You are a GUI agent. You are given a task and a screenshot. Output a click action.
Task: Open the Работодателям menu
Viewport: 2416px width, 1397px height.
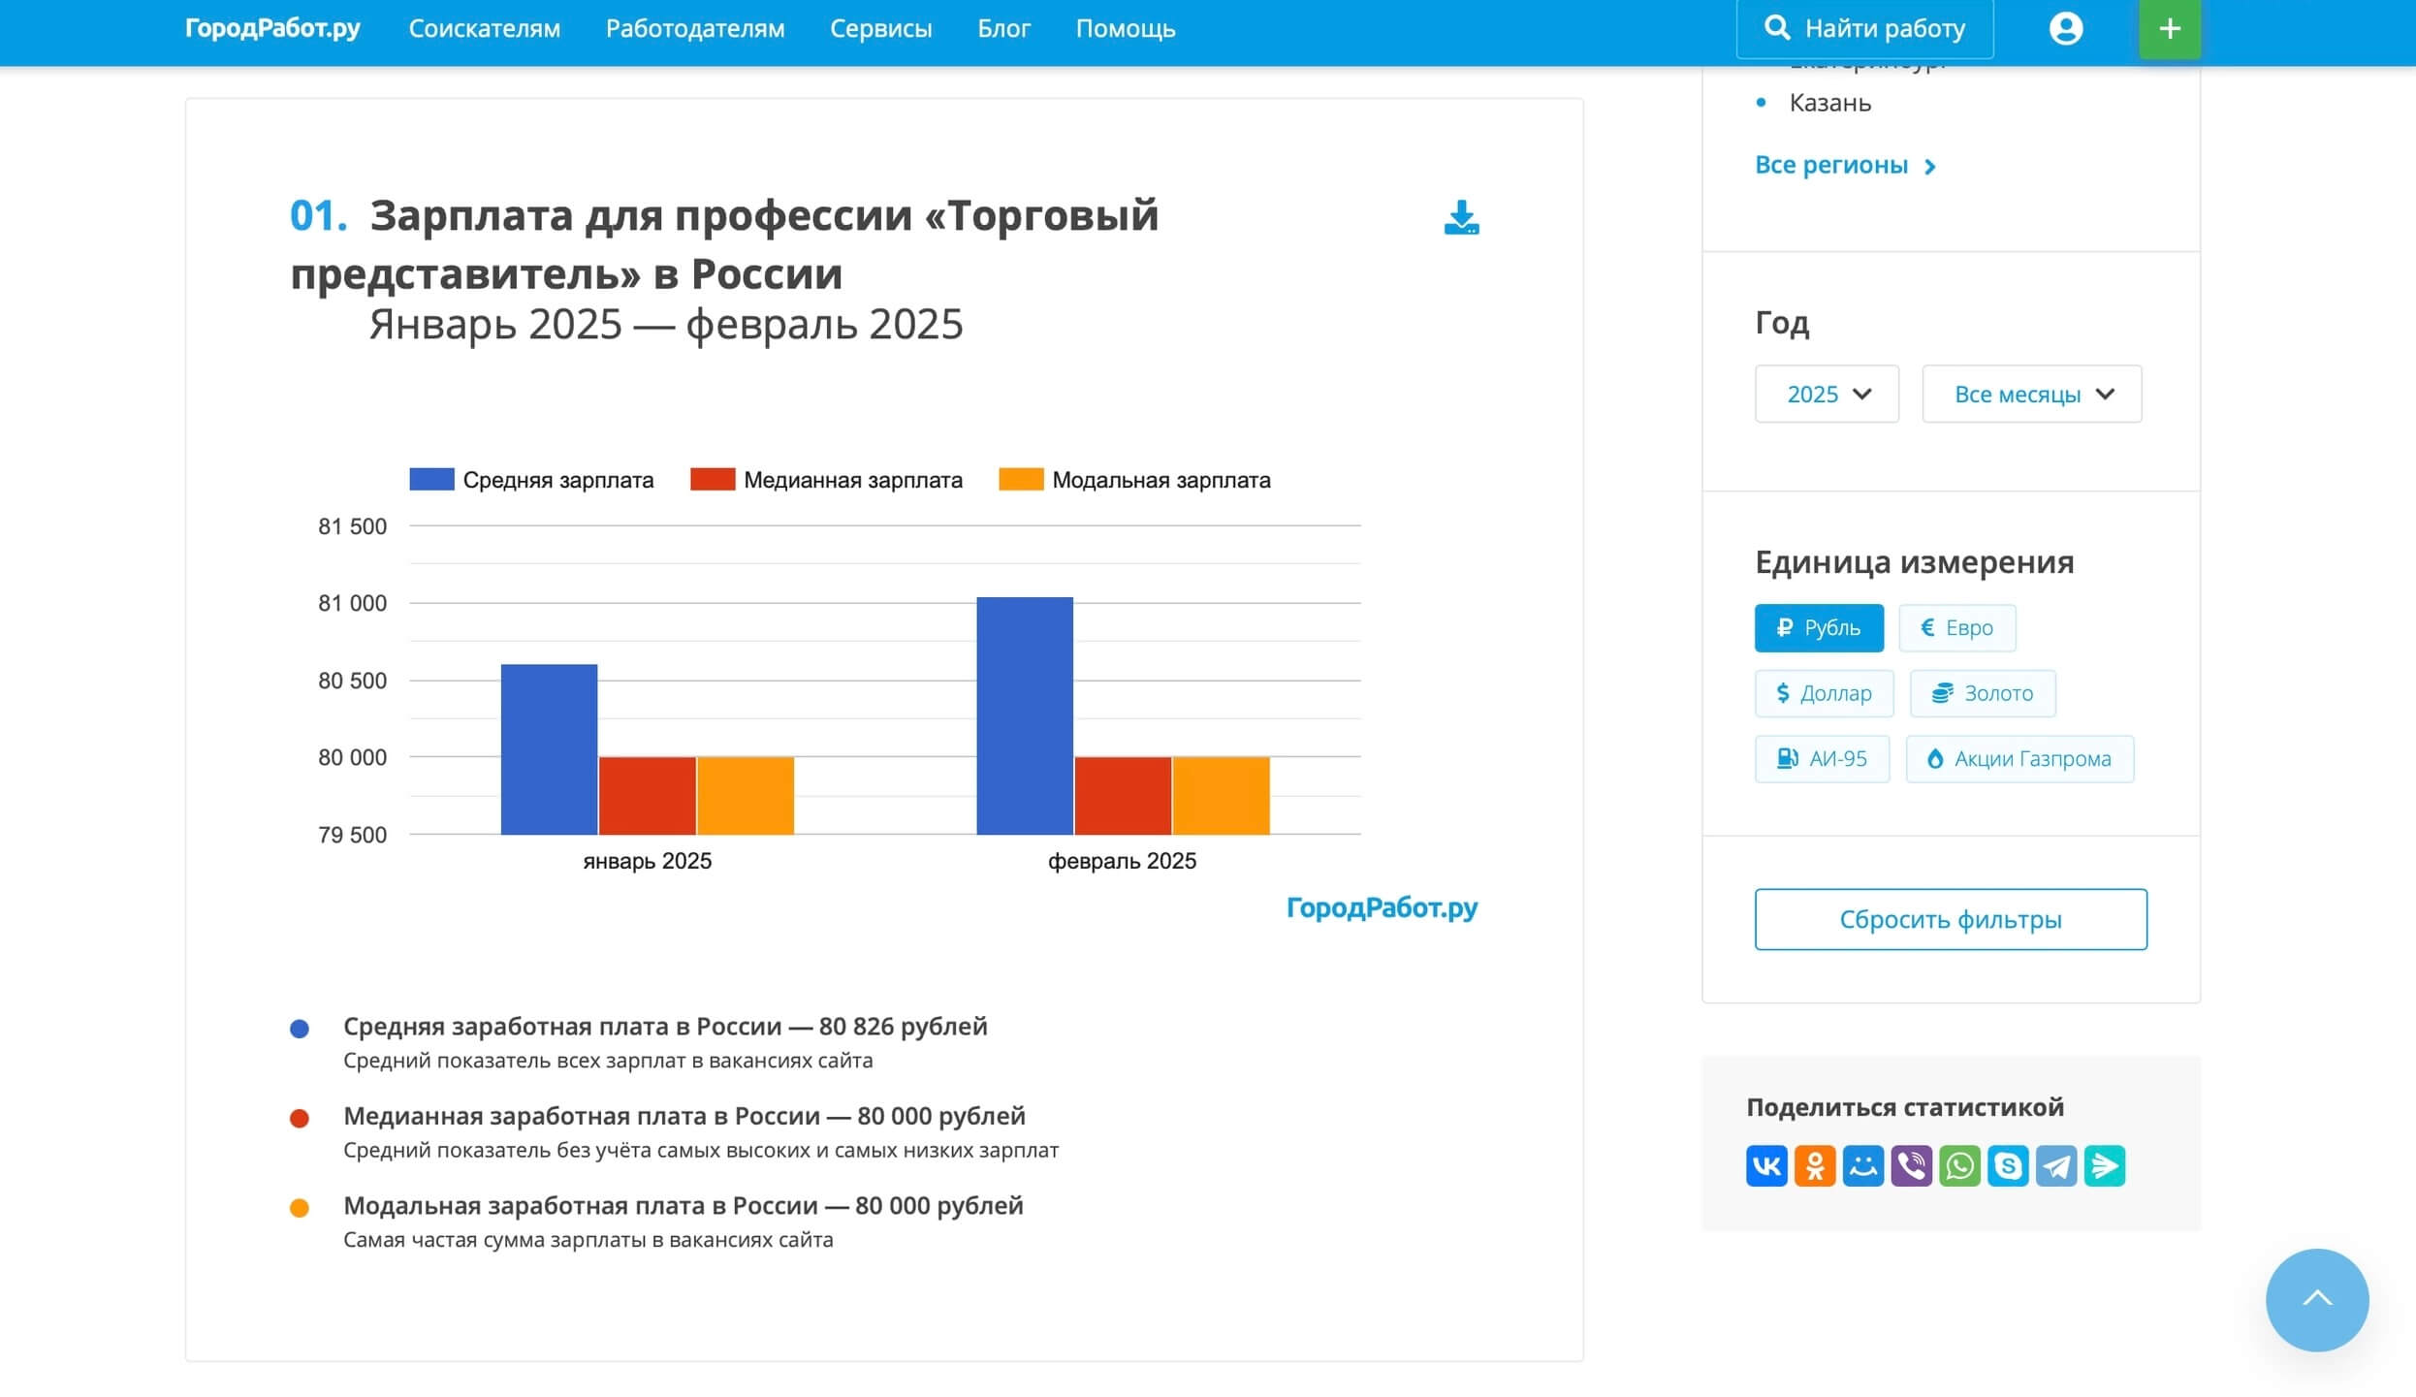click(x=695, y=29)
